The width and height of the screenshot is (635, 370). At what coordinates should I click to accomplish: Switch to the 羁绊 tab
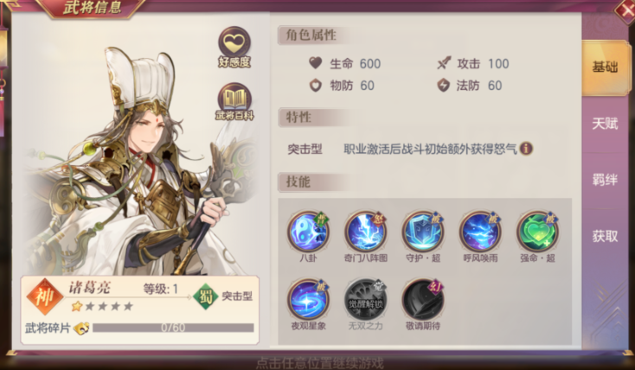[605, 180]
